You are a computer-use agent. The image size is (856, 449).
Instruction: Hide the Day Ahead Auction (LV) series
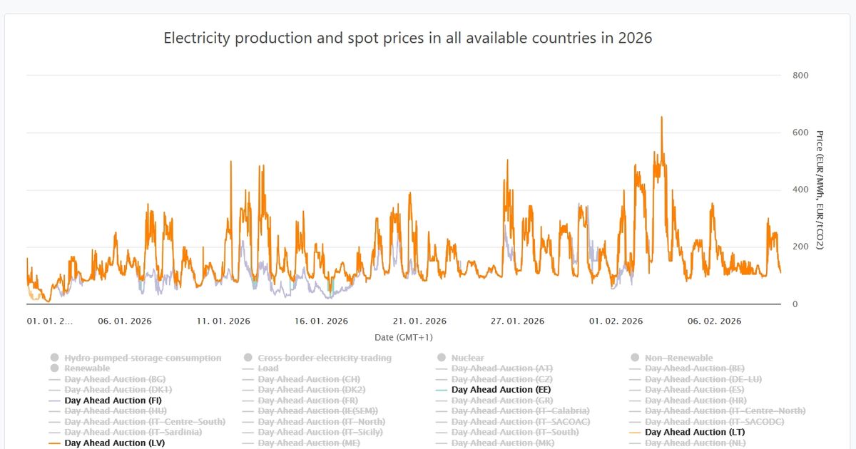[114, 443]
